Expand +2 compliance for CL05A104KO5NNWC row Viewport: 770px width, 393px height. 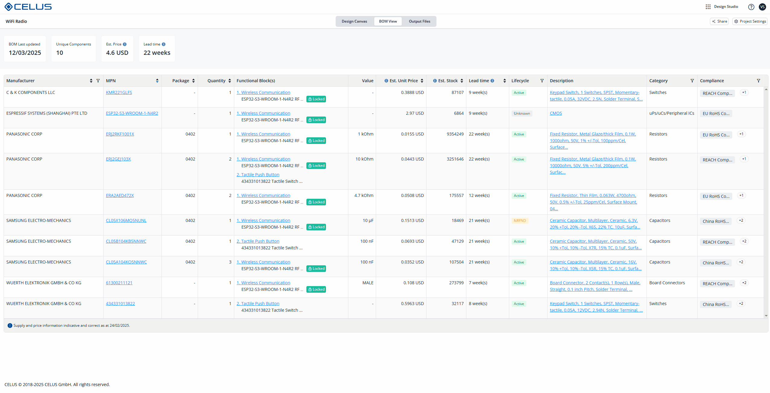click(x=741, y=262)
